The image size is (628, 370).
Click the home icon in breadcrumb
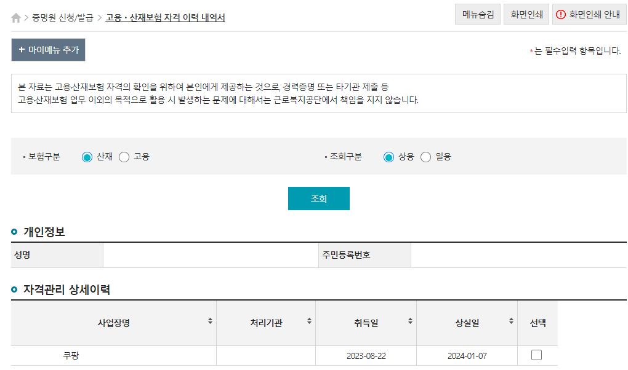tap(16, 18)
